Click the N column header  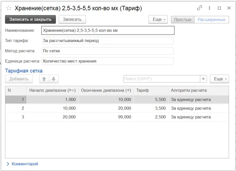tap(16, 90)
